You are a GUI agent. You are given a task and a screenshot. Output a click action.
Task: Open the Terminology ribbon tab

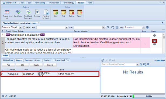click(x=68, y=3)
